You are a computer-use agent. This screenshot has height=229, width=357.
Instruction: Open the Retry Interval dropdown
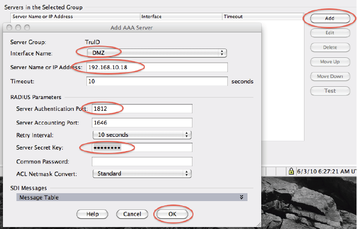[x=142, y=134]
